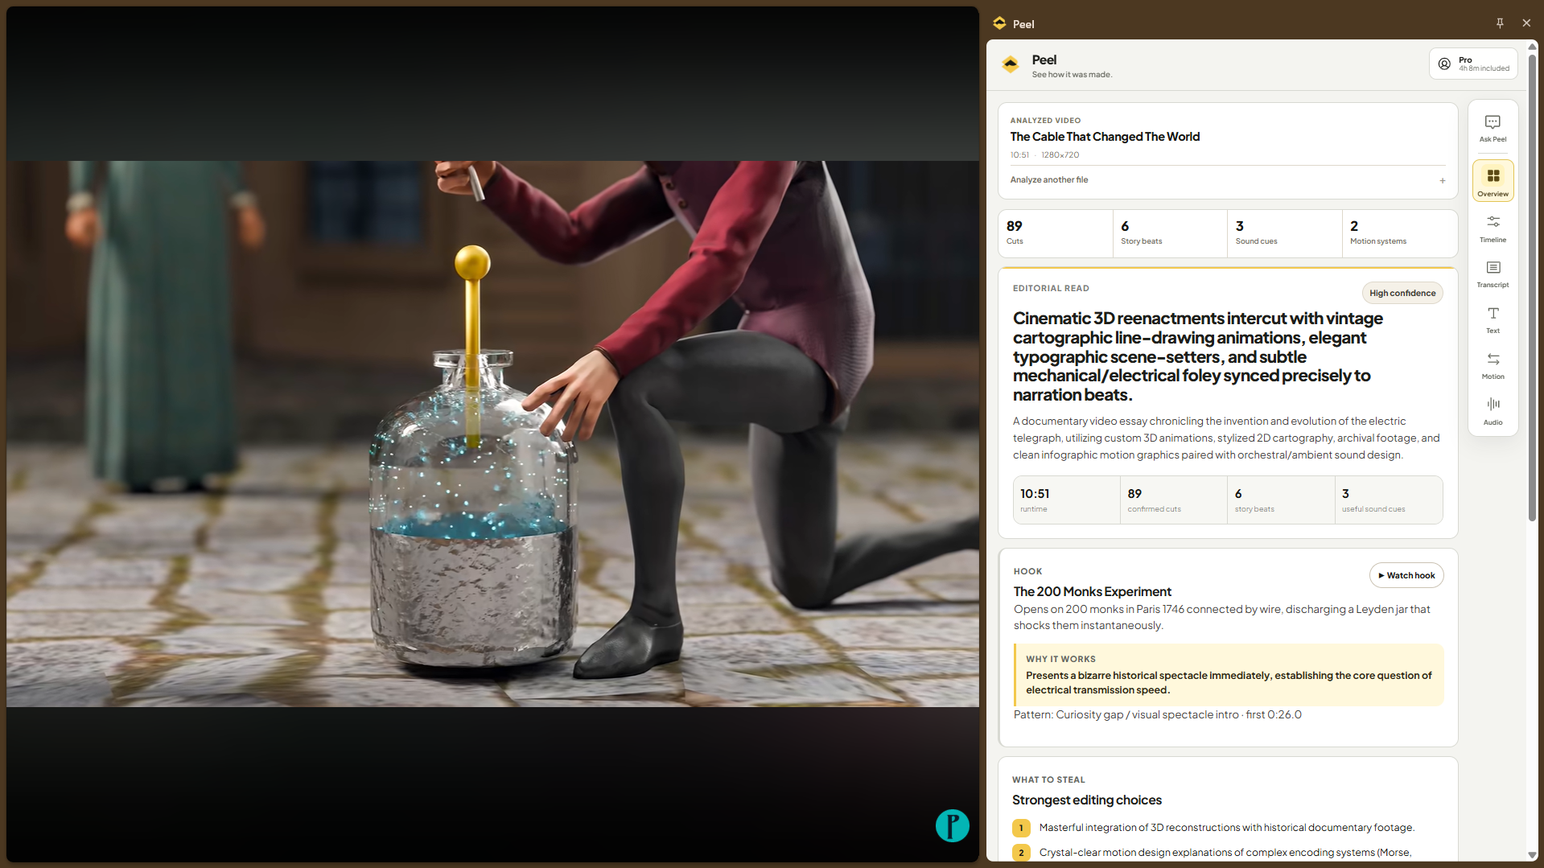This screenshot has height=868, width=1544.
Task: Select the 6 Story beats stat tile
Action: [x=1170, y=233]
